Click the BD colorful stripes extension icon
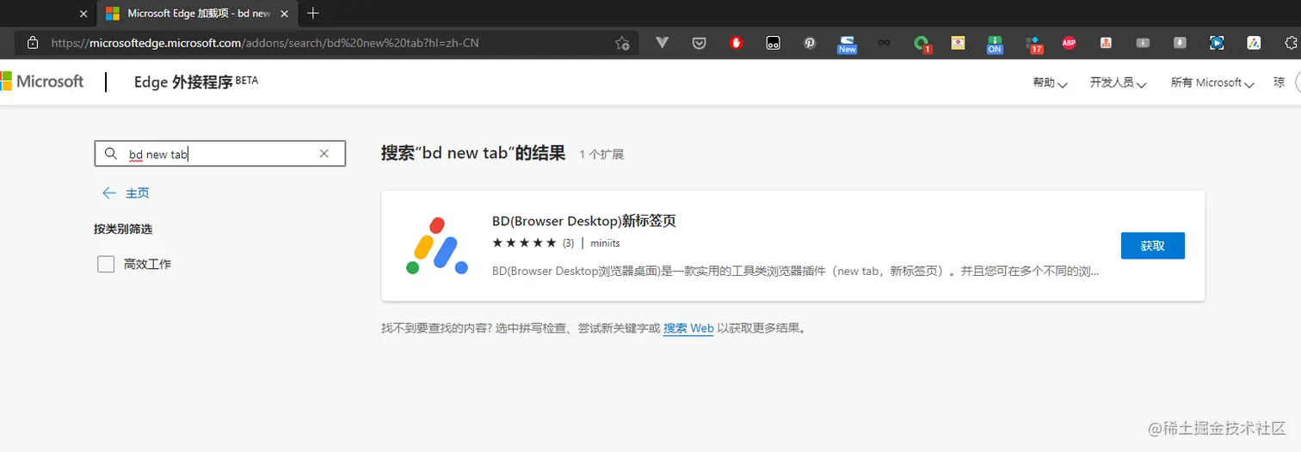 pos(1254,43)
